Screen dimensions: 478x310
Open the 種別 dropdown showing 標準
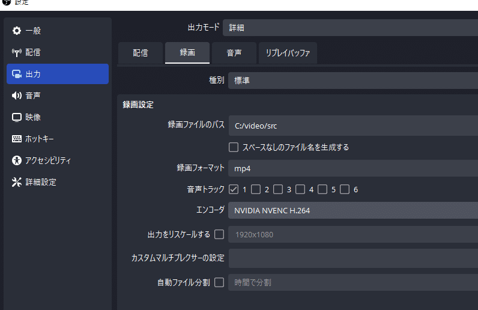353,81
